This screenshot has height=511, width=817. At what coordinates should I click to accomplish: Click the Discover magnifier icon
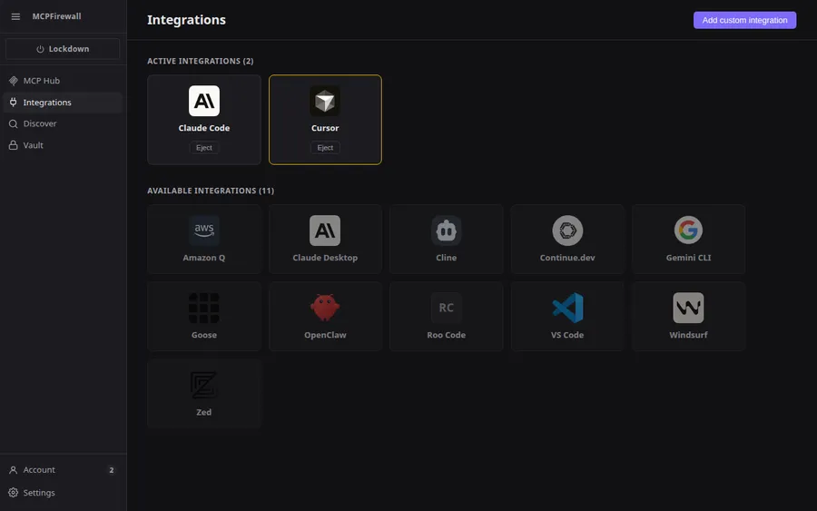point(14,124)
